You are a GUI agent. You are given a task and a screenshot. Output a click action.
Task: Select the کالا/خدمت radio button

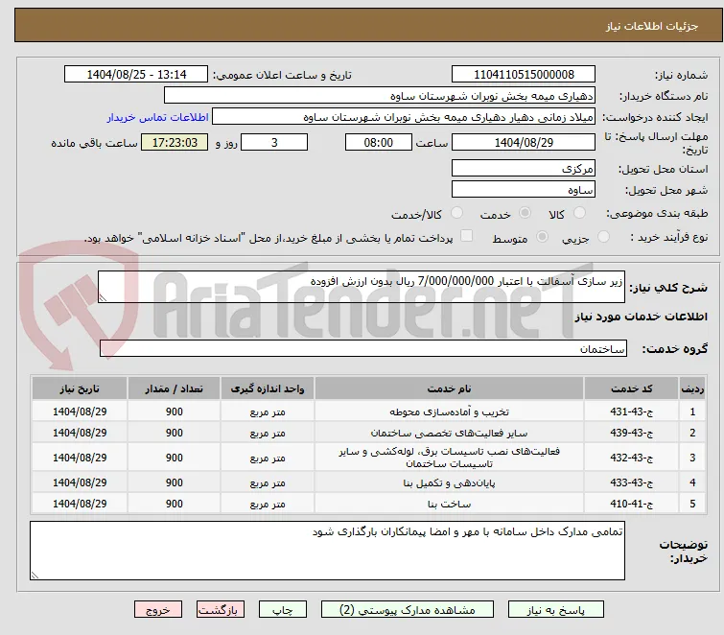pos(456,213)
